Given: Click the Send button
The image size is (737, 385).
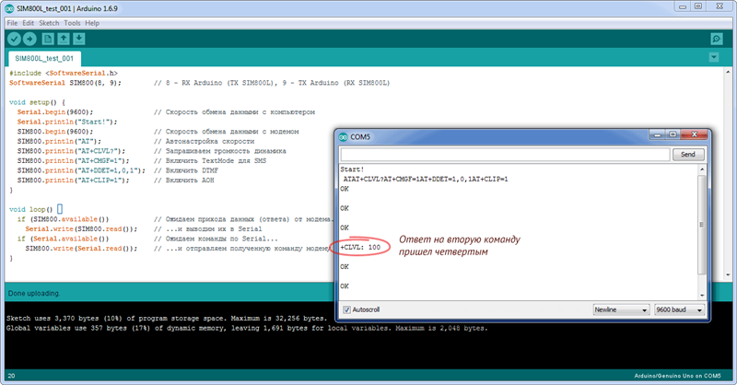Looking at the screenshot, I should [x=686, y=155].
